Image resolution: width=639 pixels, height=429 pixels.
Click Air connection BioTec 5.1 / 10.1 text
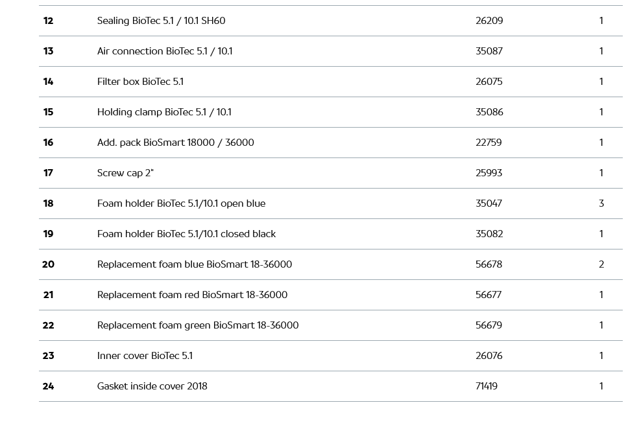point(165,51)
